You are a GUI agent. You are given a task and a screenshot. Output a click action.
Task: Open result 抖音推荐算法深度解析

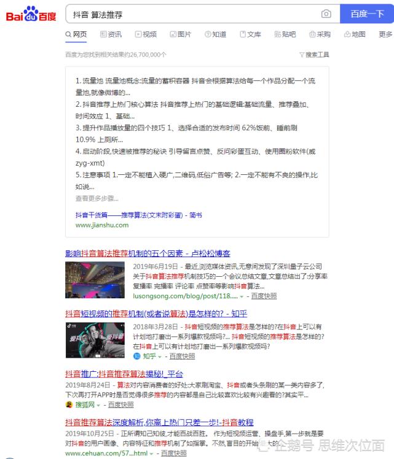159,423
